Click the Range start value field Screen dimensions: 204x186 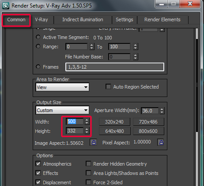(76, 46)
